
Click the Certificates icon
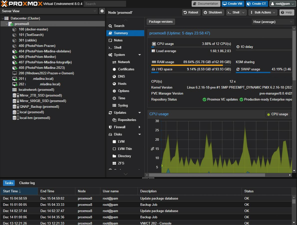coord(114,69)
